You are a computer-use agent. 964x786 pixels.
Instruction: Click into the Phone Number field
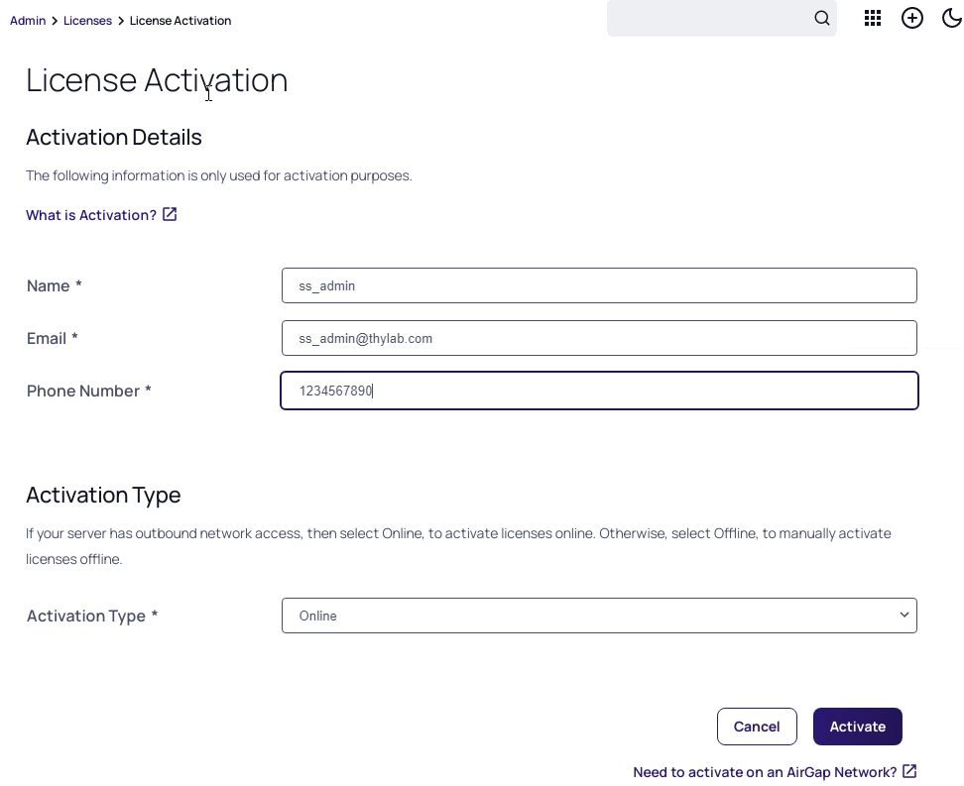pos(599,391)
